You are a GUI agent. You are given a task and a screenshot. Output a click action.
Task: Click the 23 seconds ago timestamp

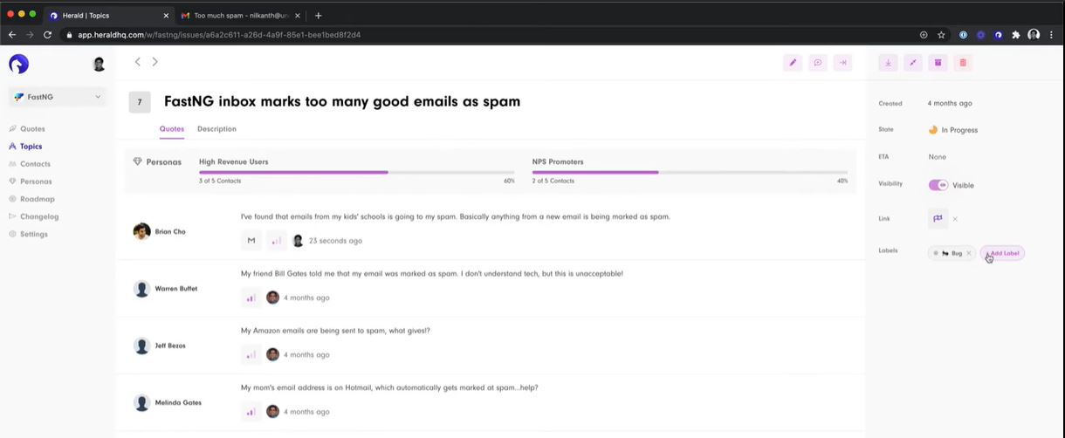[x=335, y=241]
